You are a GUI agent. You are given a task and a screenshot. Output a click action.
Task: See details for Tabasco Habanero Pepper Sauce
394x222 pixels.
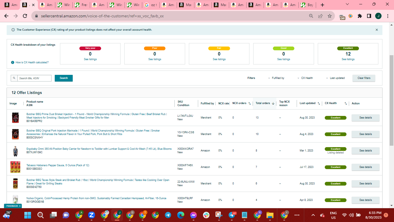tap(366, 167)
